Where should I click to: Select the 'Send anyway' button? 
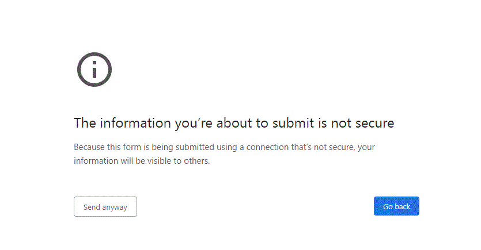(x=105, y=206)
